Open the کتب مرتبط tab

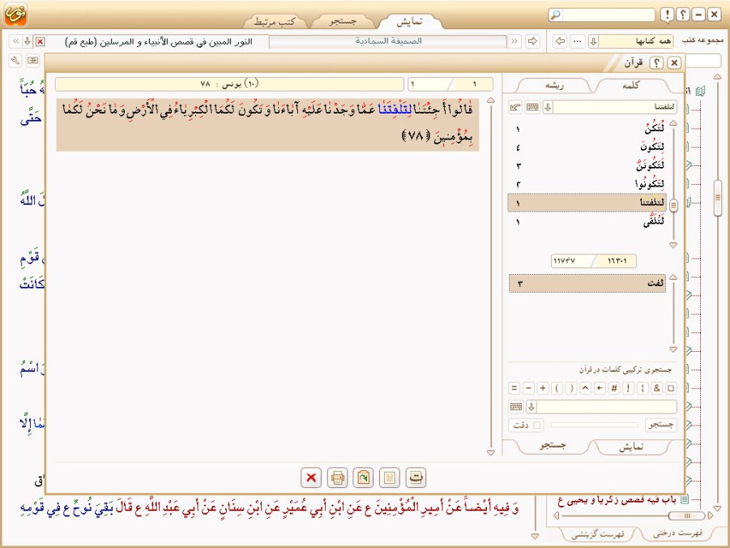click(x=275, y=21)
